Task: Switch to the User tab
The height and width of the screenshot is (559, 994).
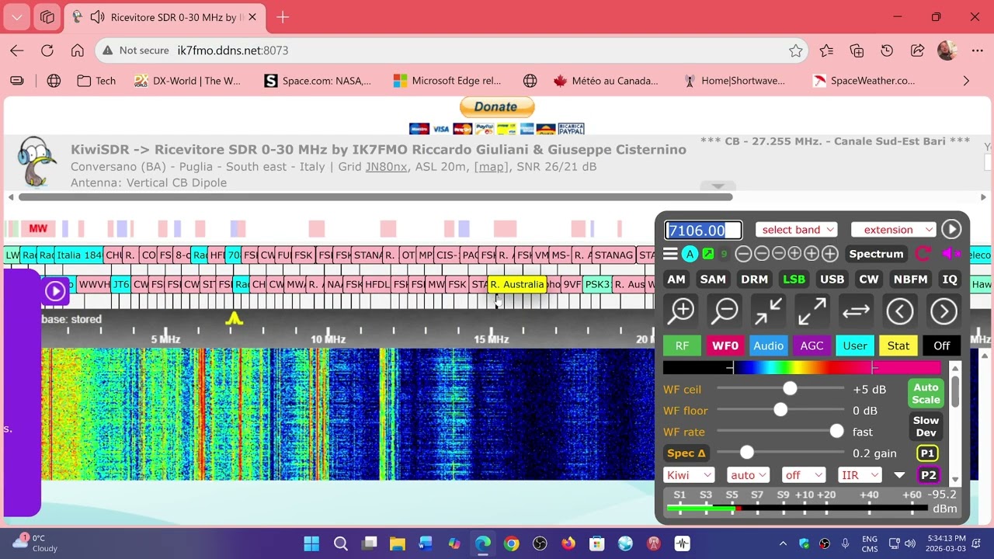Action: pyautogui.click(x=855, y=346)
